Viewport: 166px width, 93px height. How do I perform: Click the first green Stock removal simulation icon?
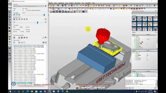(14, 37)
